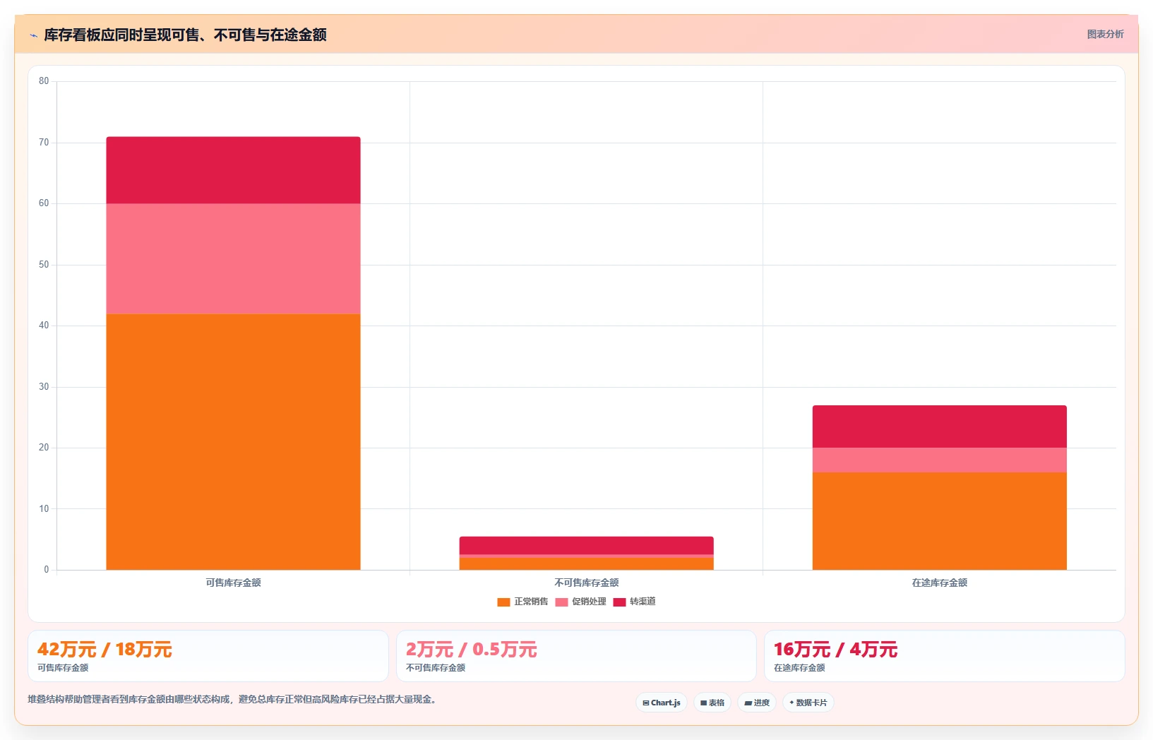Toggle the 正常销售 orange legend swatch
Screen dimensions: 1153x740
(503, 602)
